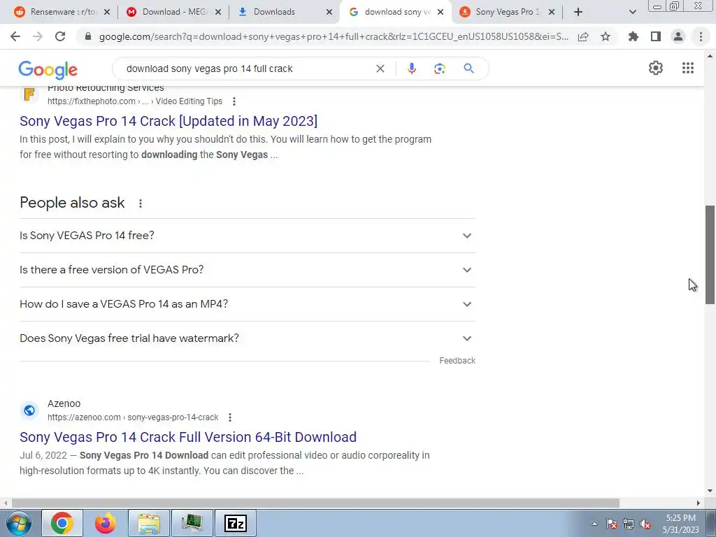Expand "Is Sony VEGAS Pro 14 free?"
The width and height of the screenshot is (716, 537).
[248, 236]
